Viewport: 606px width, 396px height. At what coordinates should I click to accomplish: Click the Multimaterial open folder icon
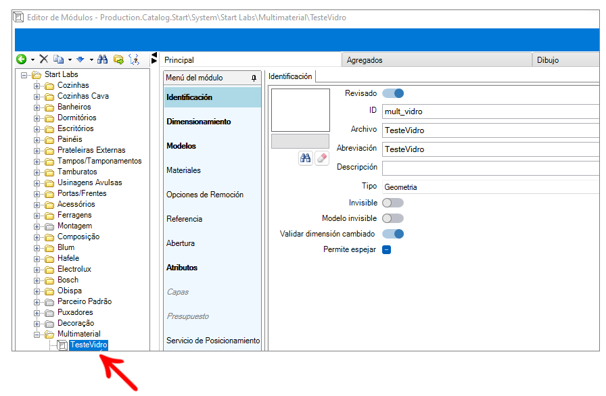click(x=49, y=335)
